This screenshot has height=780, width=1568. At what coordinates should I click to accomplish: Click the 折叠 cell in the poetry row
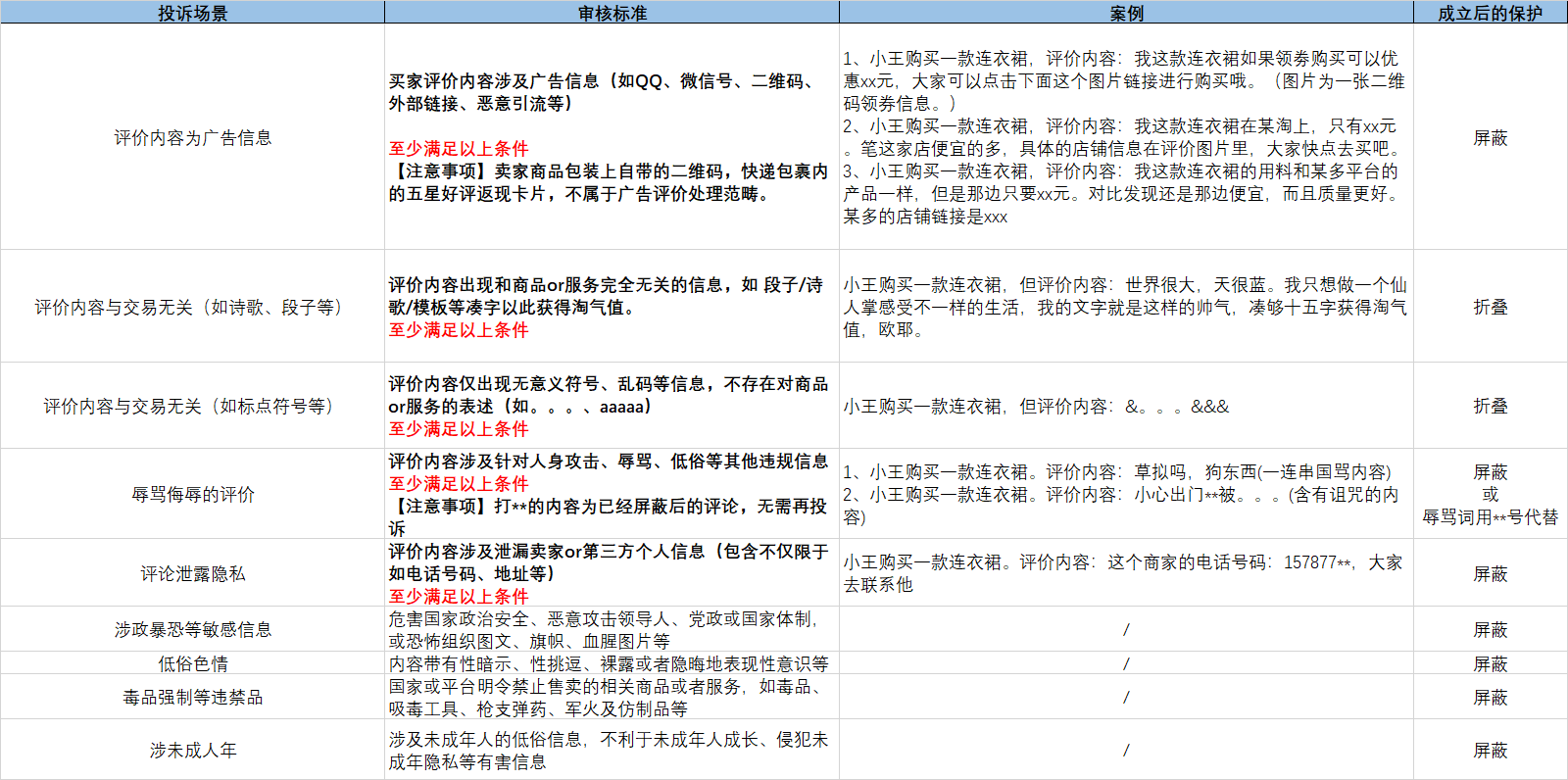(1490, 307)
